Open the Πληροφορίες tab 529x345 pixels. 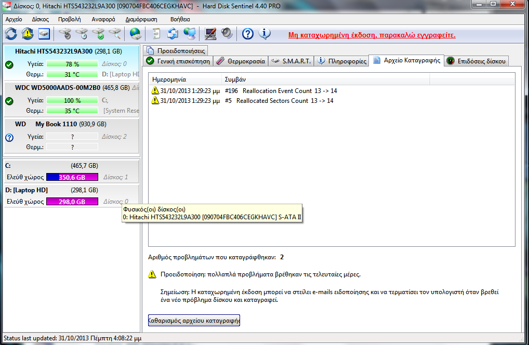(341, 61)
